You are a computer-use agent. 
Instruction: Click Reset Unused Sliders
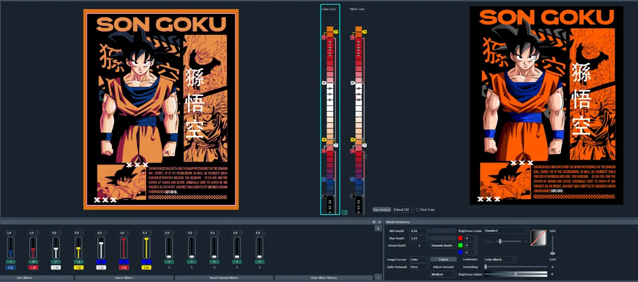coord(224,278)
